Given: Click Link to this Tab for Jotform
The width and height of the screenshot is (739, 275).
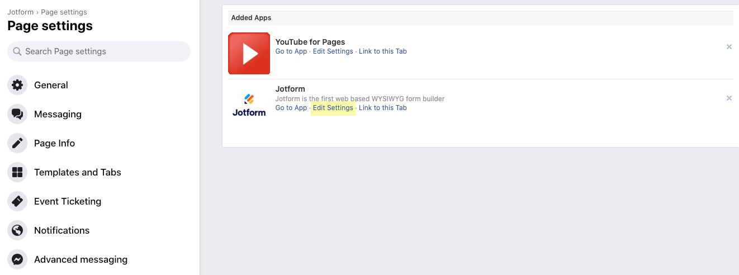Looking at the screenshot, I should pos(383,108).
